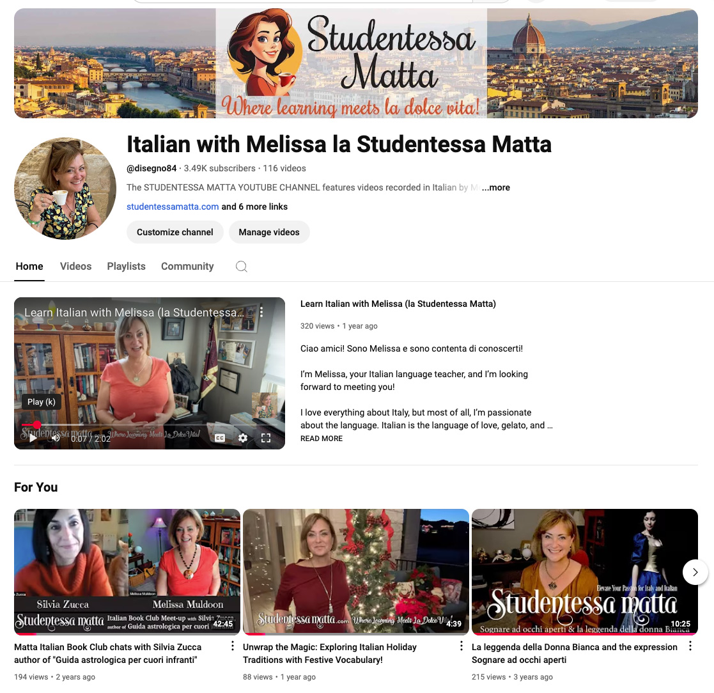Show next For You videos with arrow
Image resolution: width=714 pixels, height=693 pixels.
coord(695,572)
